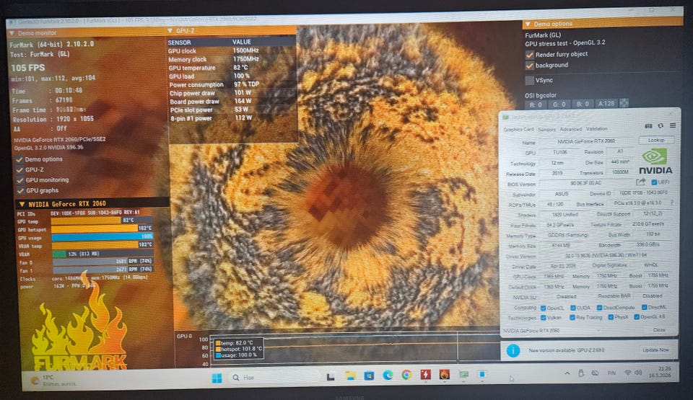Show hidden icons tray chevron
Screen dimensions: 693x400
point(567,374)
